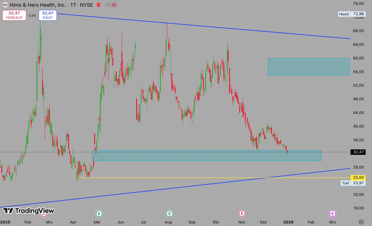Click the Dez label on time axis
372x226 pixels.
263,222
